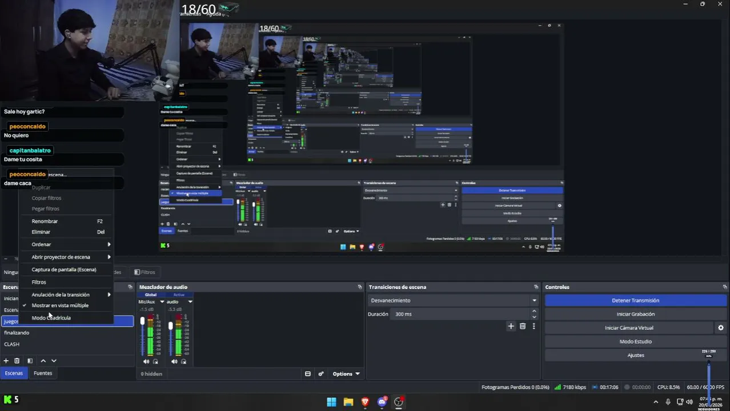Toggle monitoring for audio channel
The width and height of the screenshot is (730, 411).
pos(183,361)
